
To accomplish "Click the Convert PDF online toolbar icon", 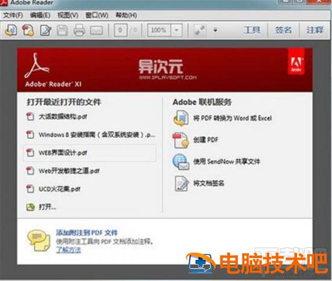I will (11, 30).
